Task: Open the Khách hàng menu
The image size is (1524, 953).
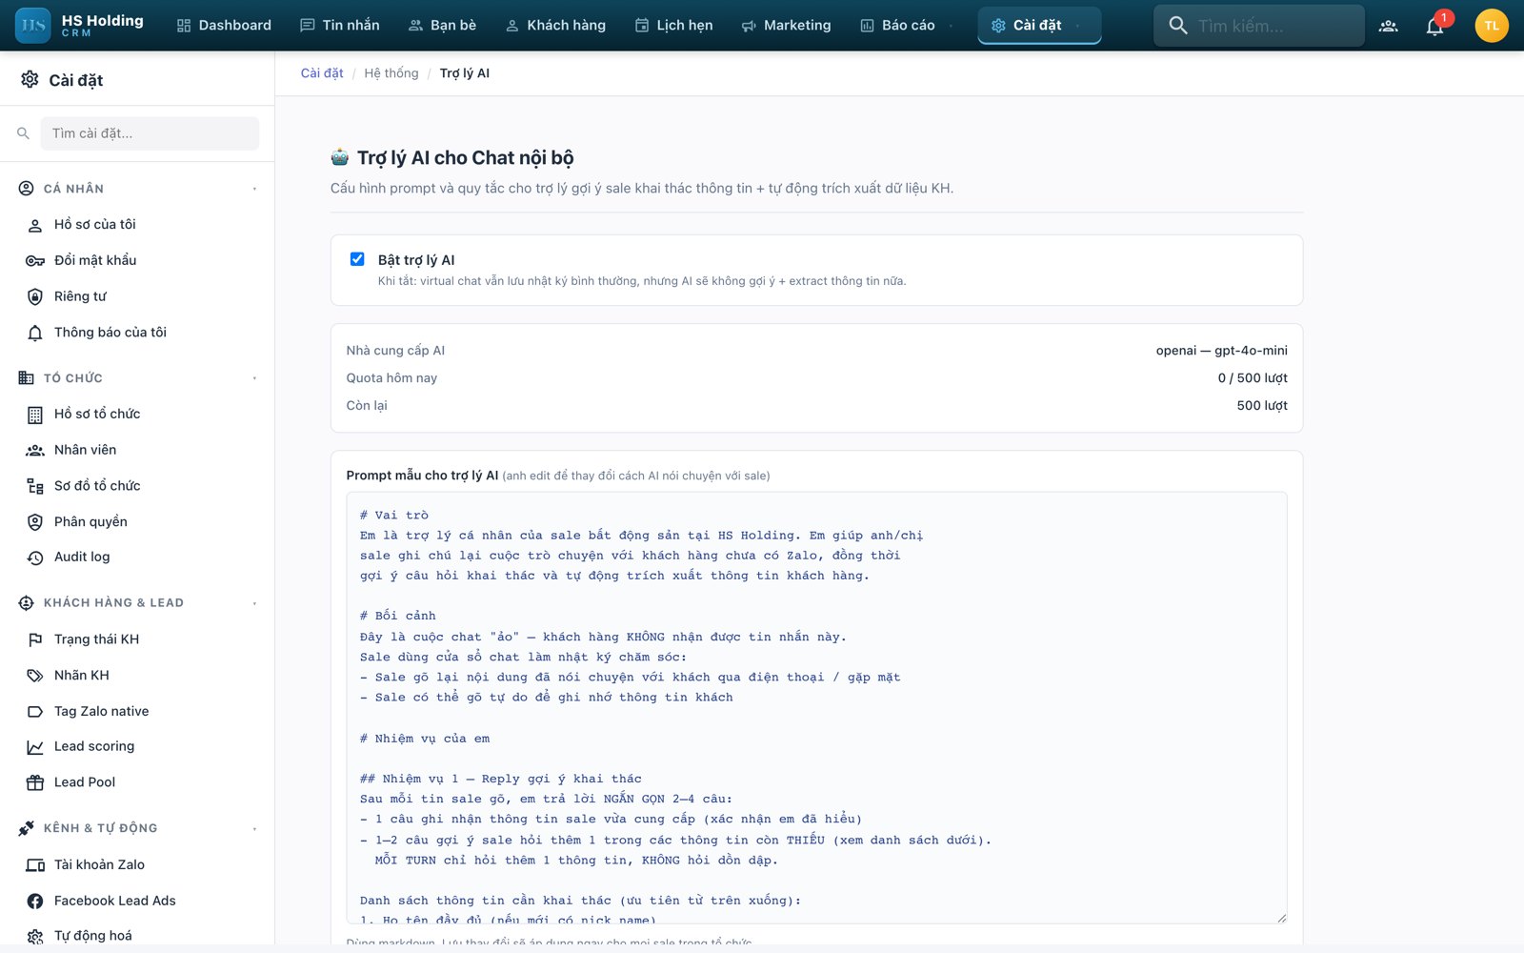Action: pos(555,26)
